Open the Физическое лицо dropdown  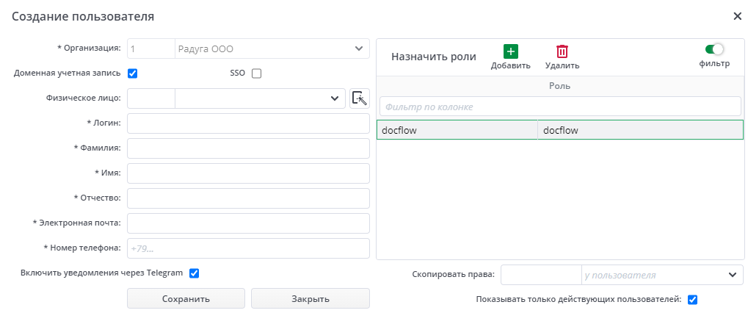point(334,98)
